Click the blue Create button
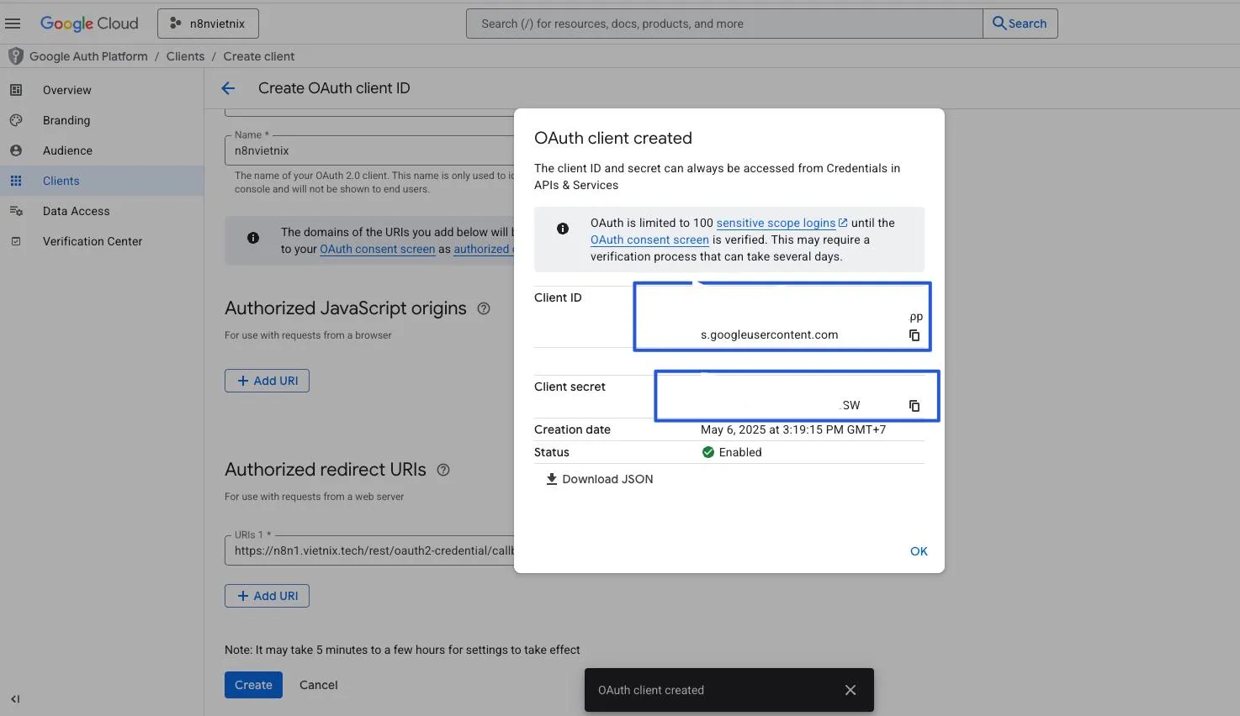 (253, 685)
